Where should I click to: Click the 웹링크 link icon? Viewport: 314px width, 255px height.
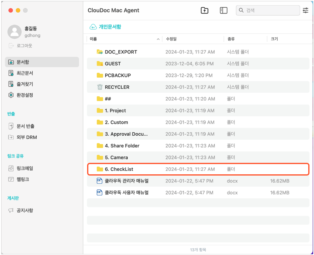(11, 179)
